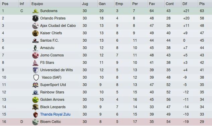Screen dimensions: 212x126
Task: Select the Santos F.C. team logo
Action: coord(36,41)
